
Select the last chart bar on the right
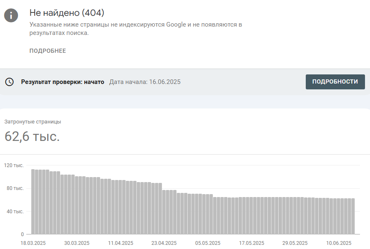(x=353, y=216)
